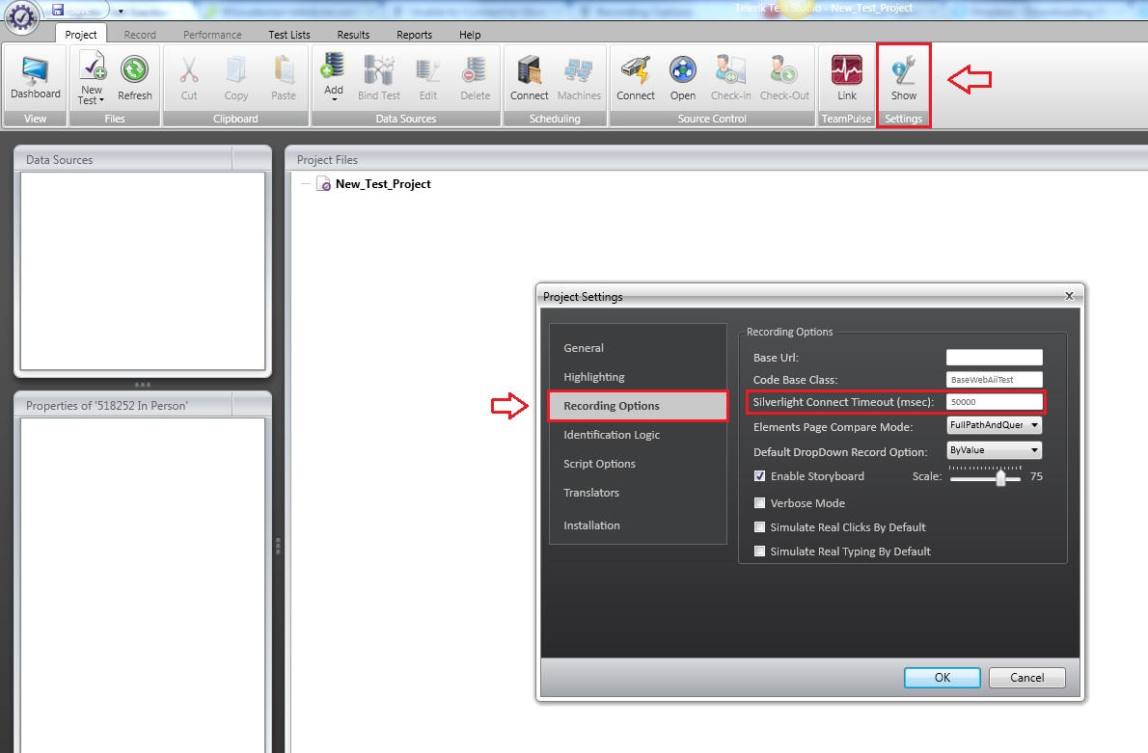Open project from Source Control
The image size is (1148, 753).
(682, 77)
